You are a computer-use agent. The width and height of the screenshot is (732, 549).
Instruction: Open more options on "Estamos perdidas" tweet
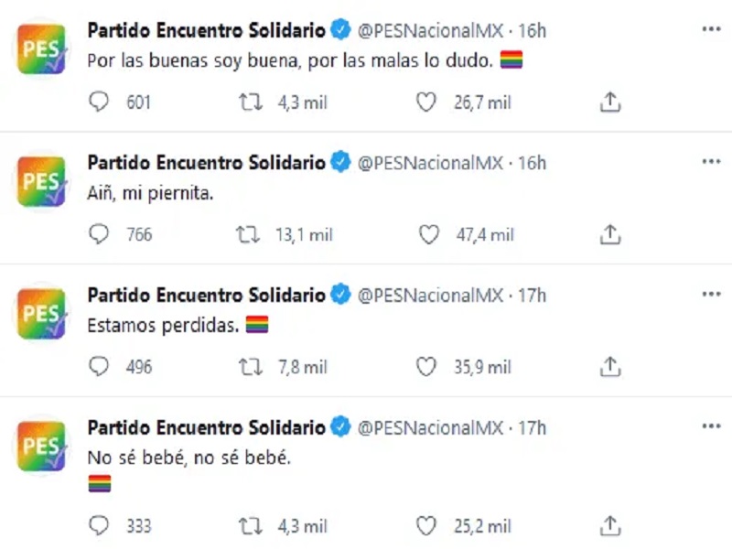[711, 294]
